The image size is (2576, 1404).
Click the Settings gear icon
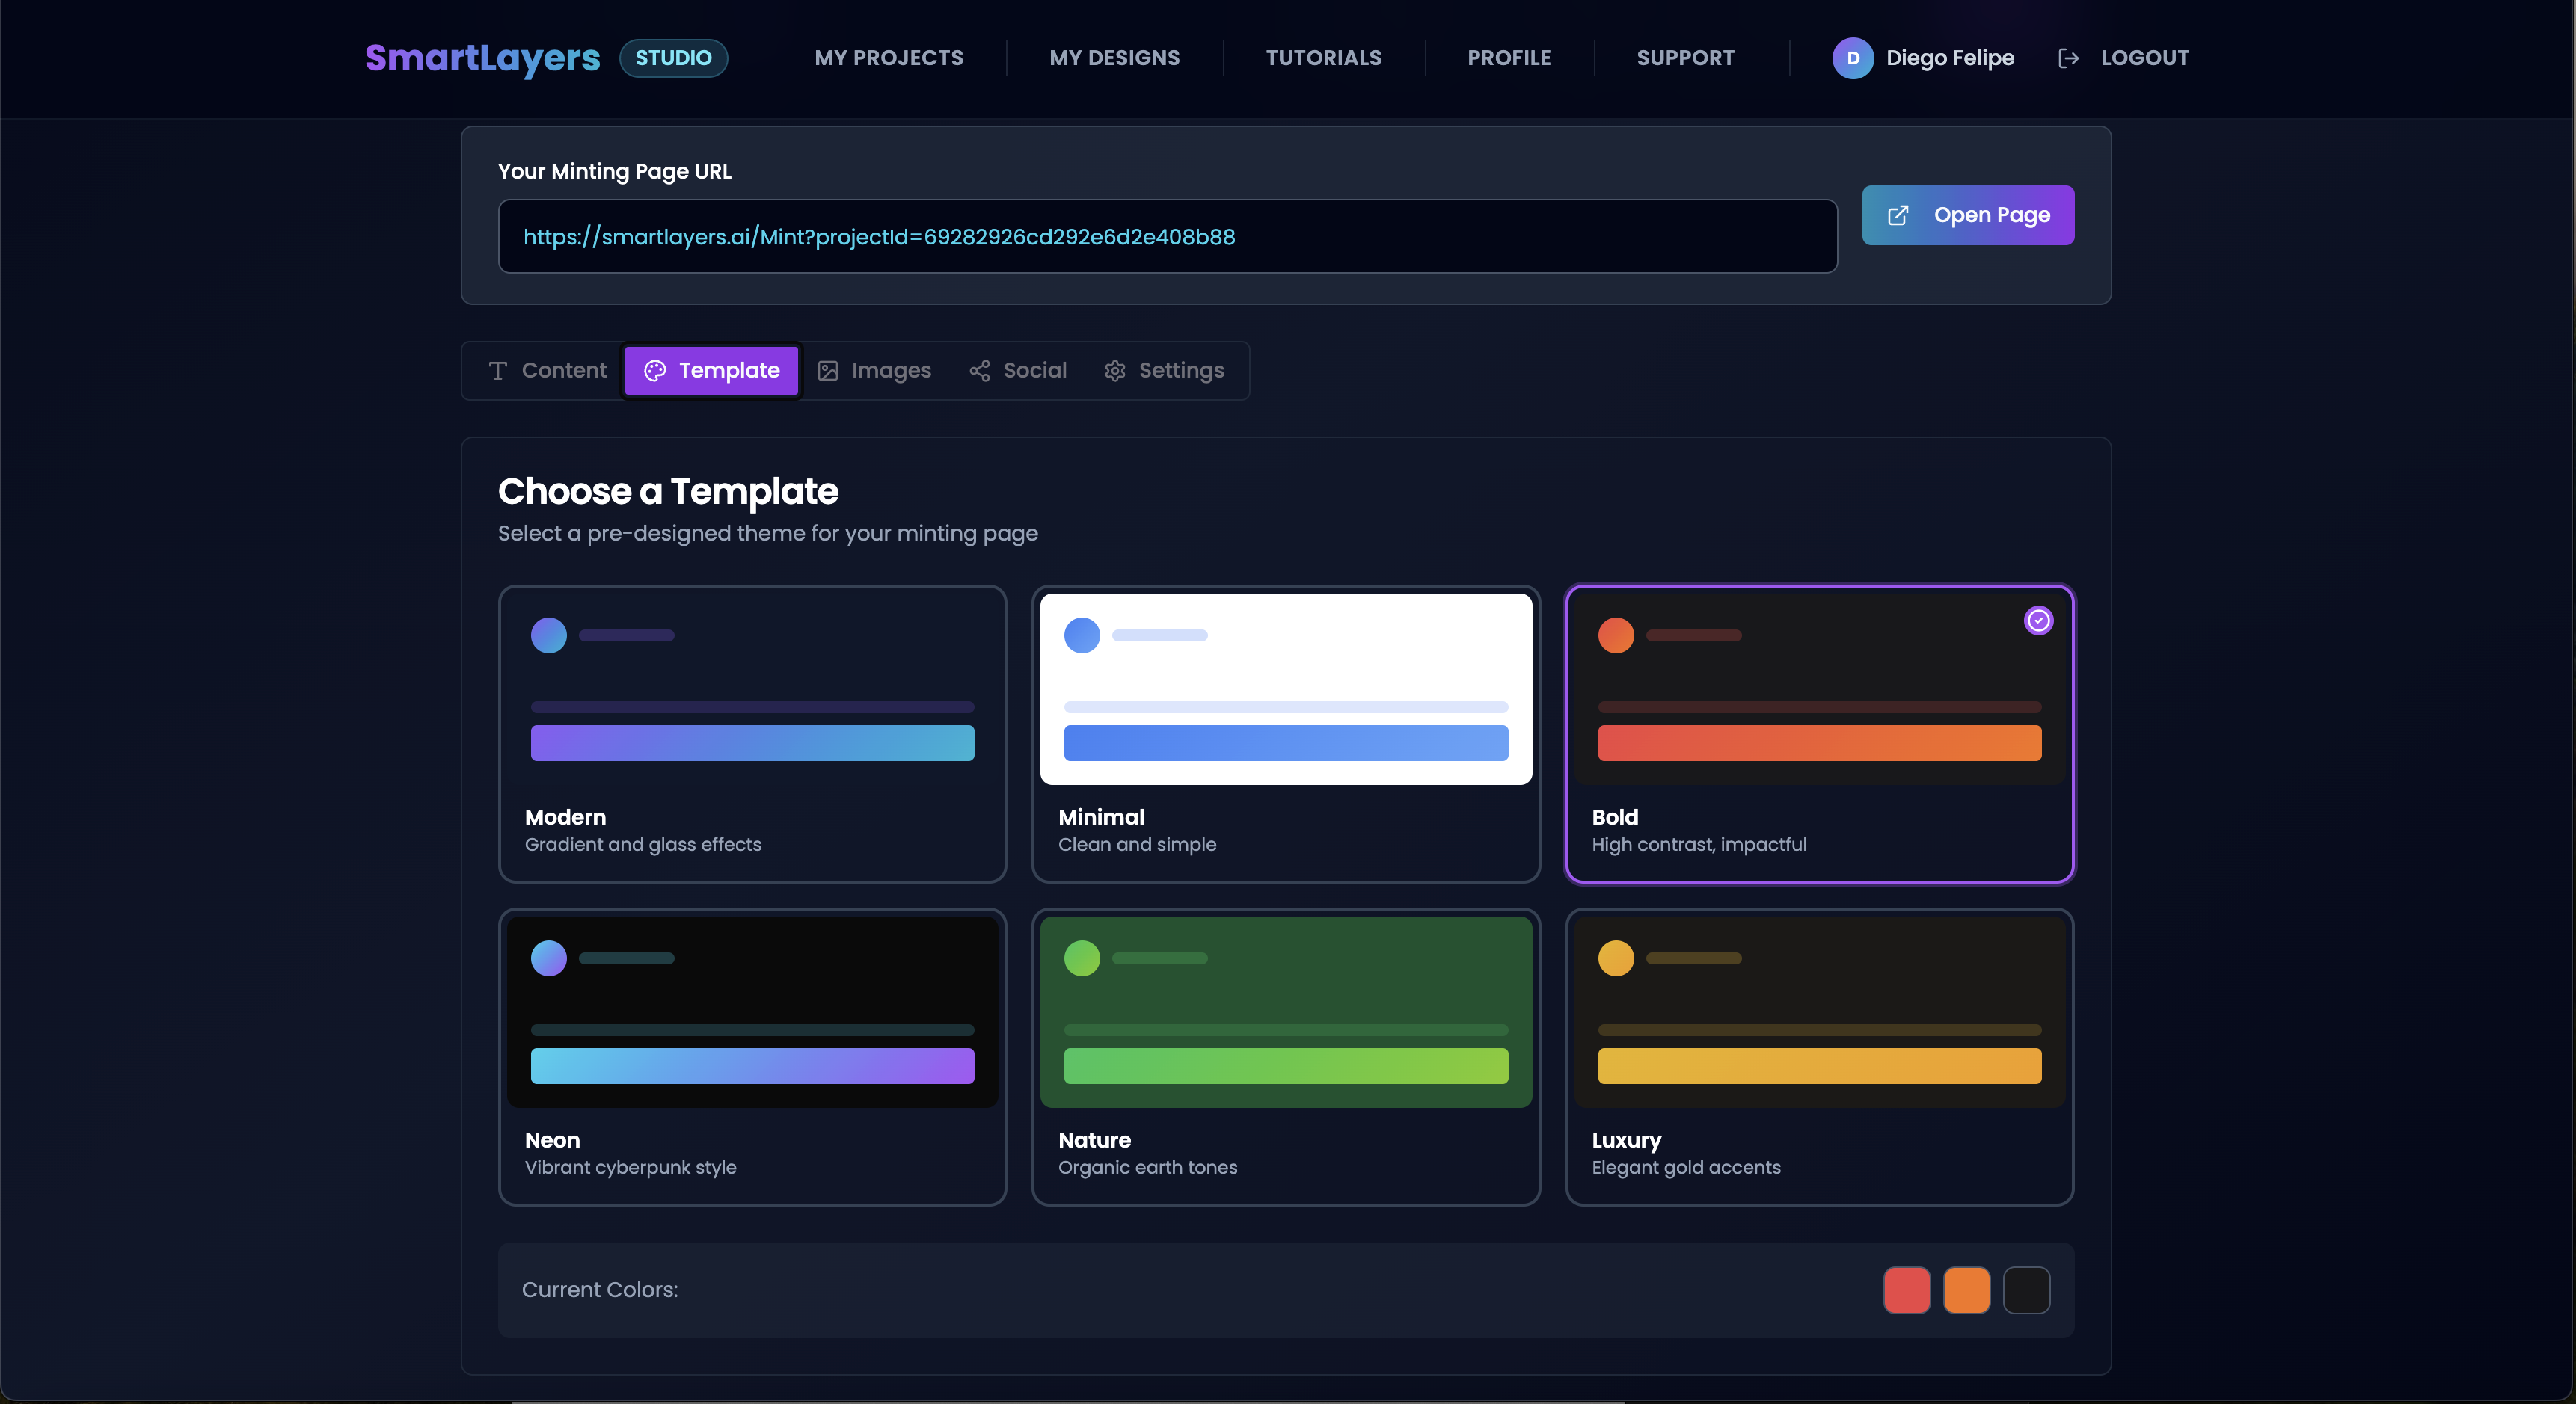(x=1115, y=370)
